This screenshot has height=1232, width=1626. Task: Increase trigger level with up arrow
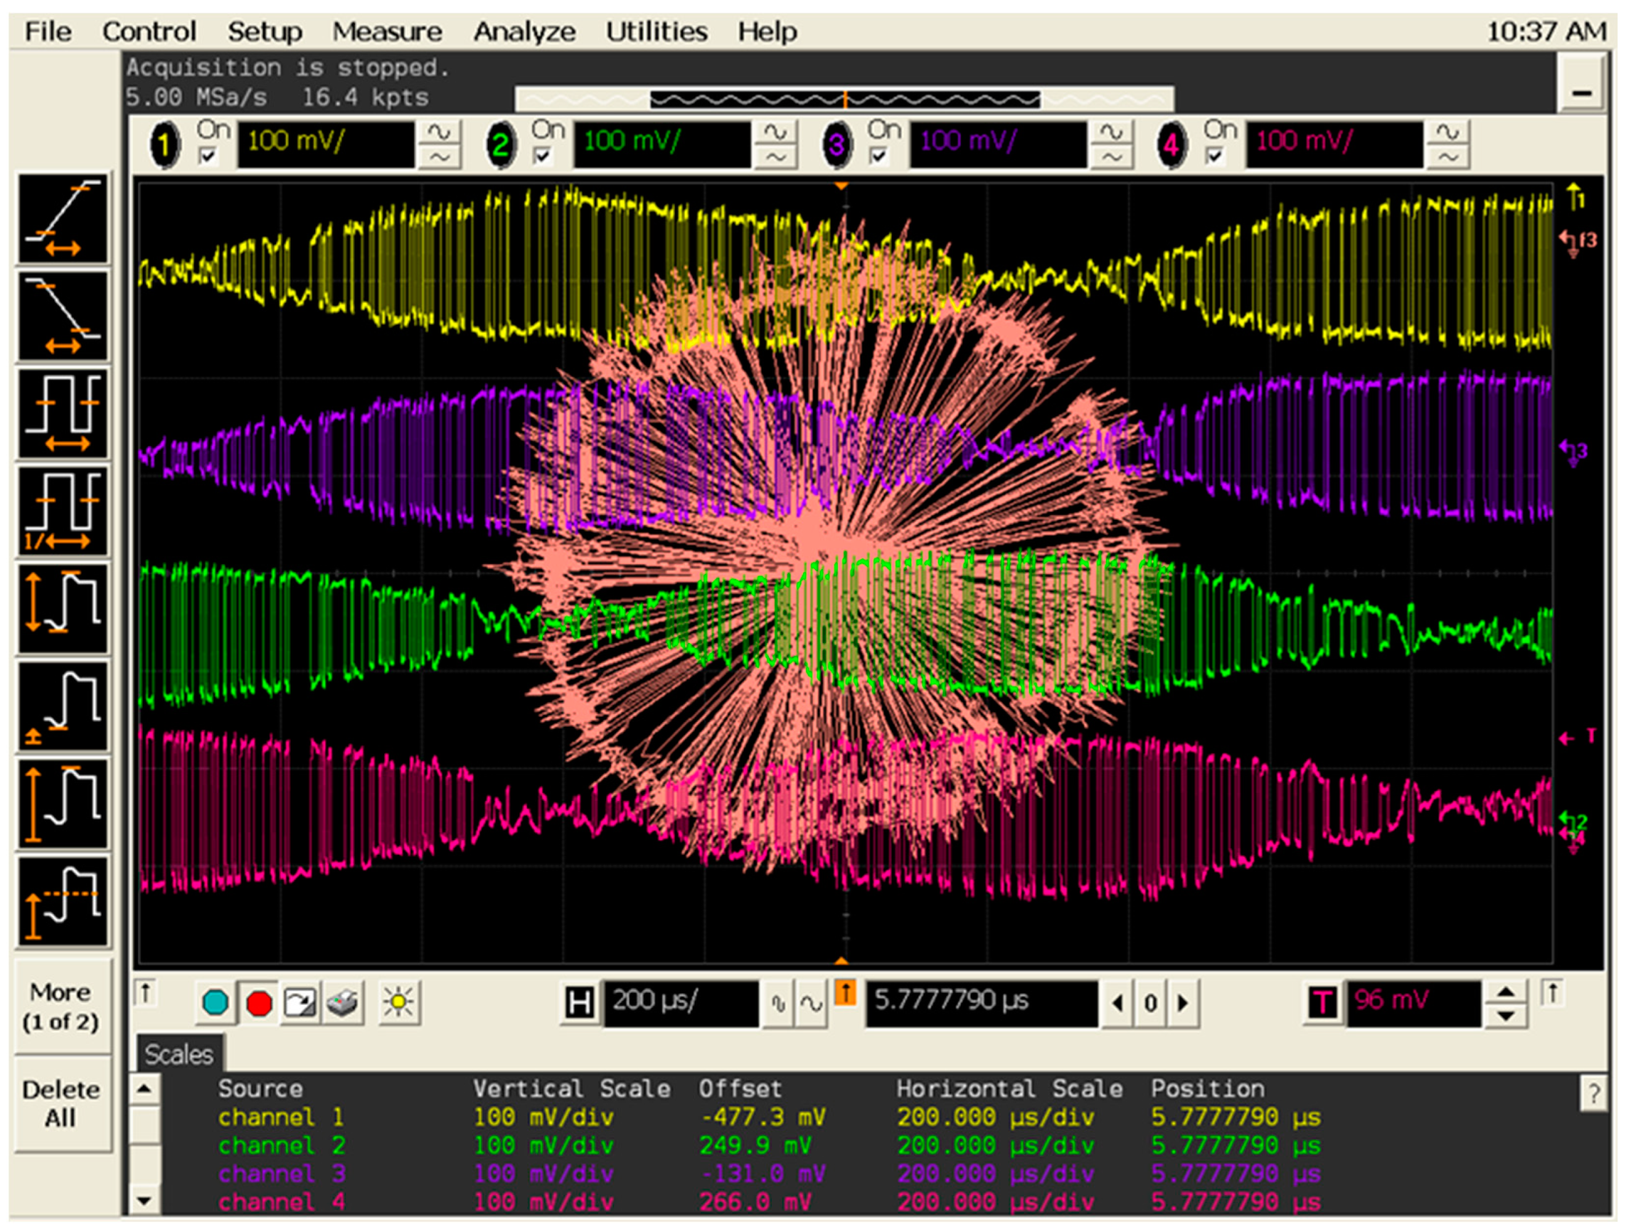(1505, 992)
